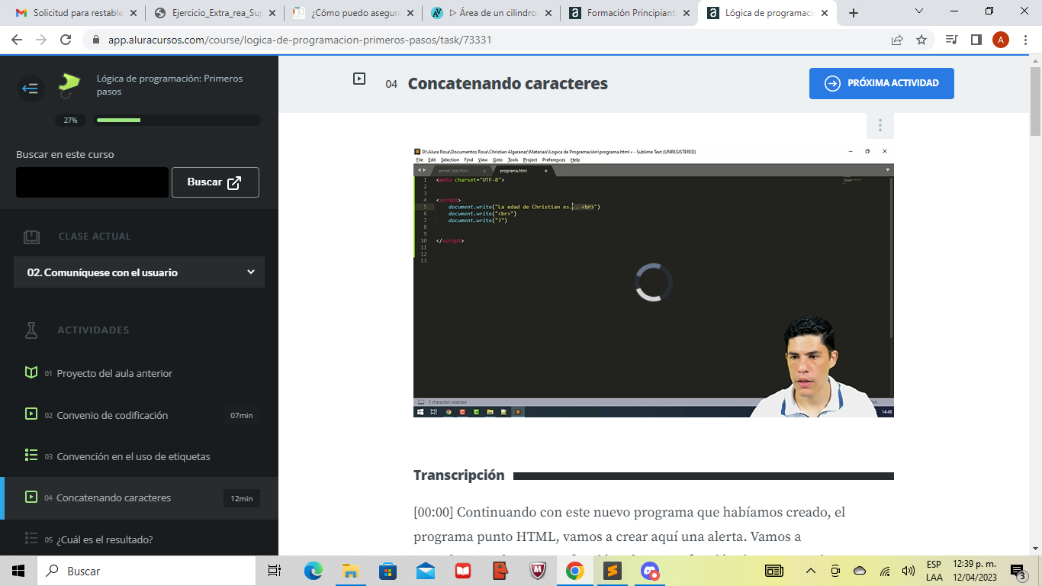This screenshot has height=586, width=1042.
Task: Open Chrome side panel icon
Action: click(976, 40)
